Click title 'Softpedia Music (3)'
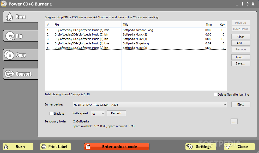This screenshot has width=259, height=153. tap(135, 48)
